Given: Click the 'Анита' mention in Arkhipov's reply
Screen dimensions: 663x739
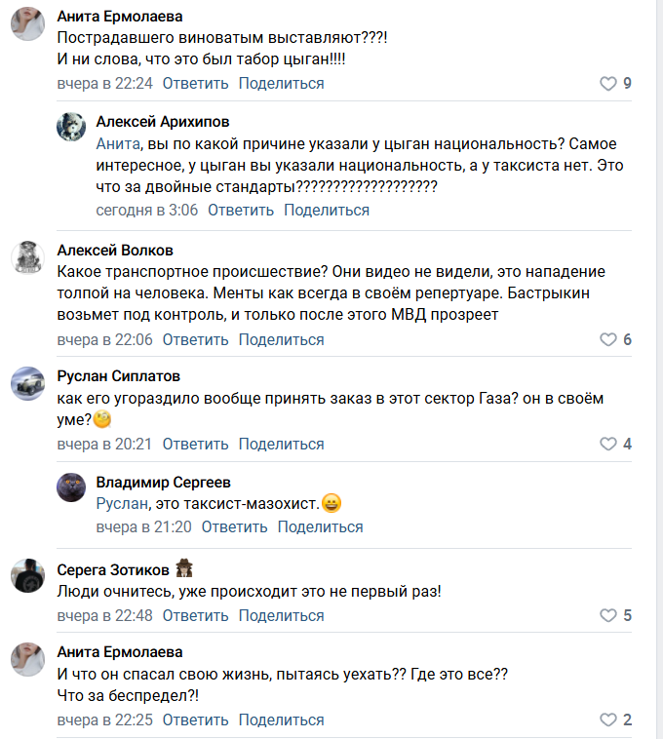Looking at the screenshot, I should (x=117, y=143).
